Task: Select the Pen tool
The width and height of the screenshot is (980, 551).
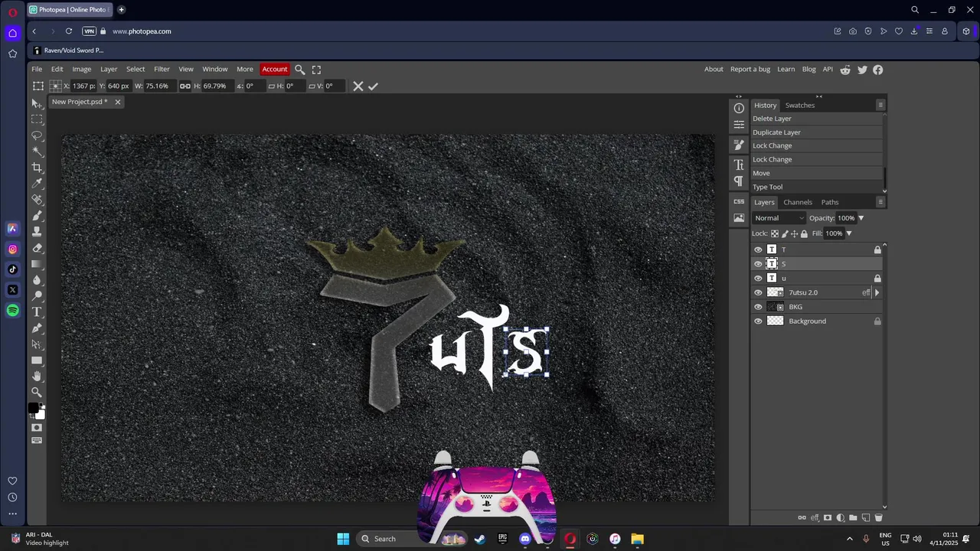Action: tap(37, 328)
